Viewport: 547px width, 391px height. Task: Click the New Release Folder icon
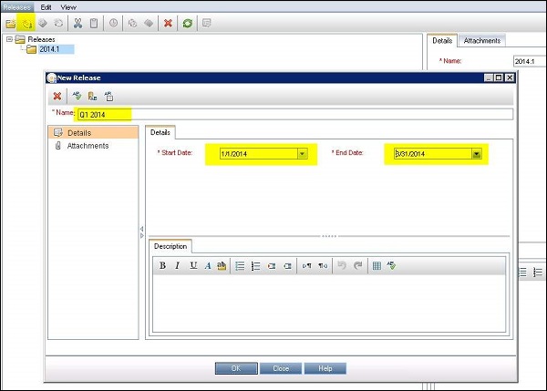[x=10, y=23]
